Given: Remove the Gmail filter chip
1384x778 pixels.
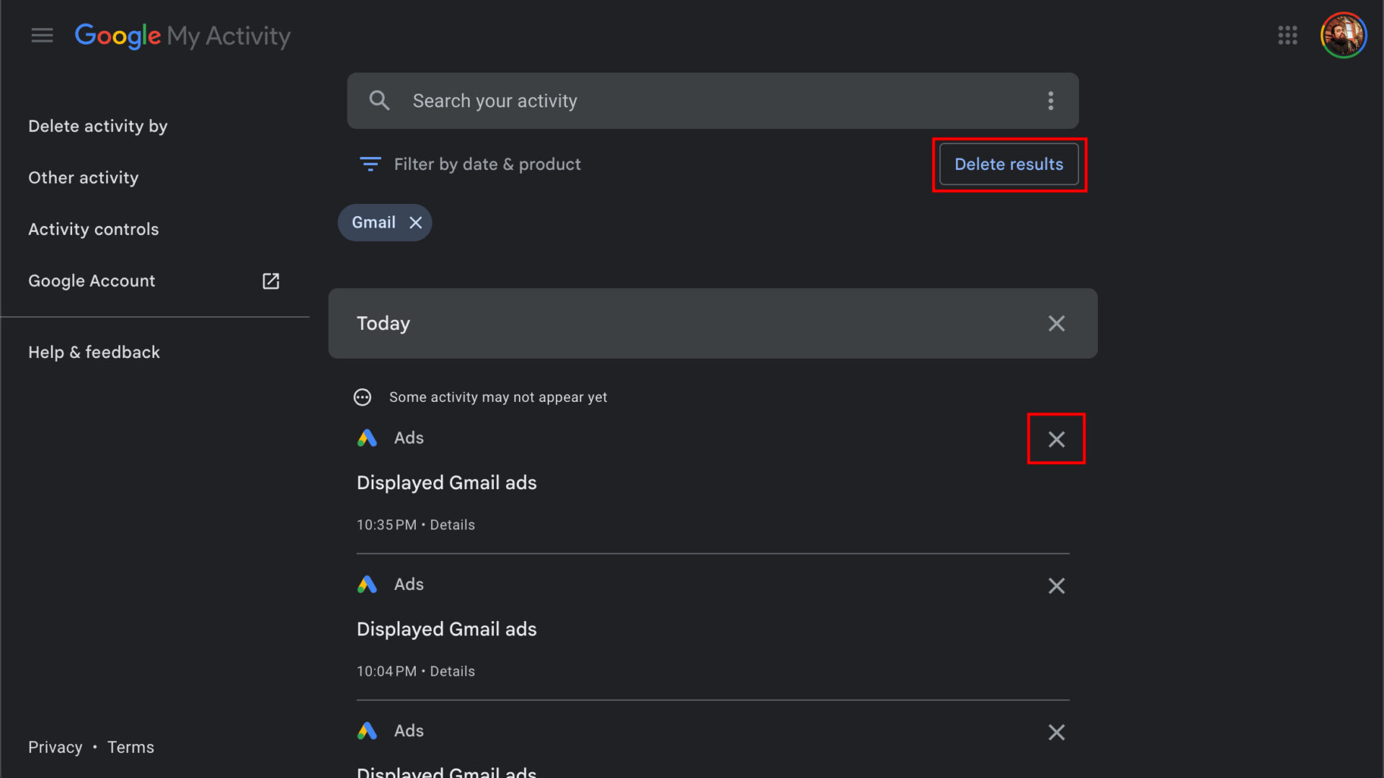Looking at the screenshot, I should click(416, 223).
